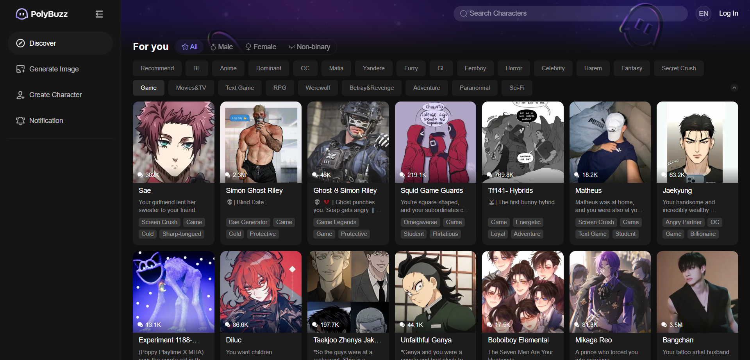Open the Discover page
Viewport: 750px width, 360px height.
tap(60, 43)
